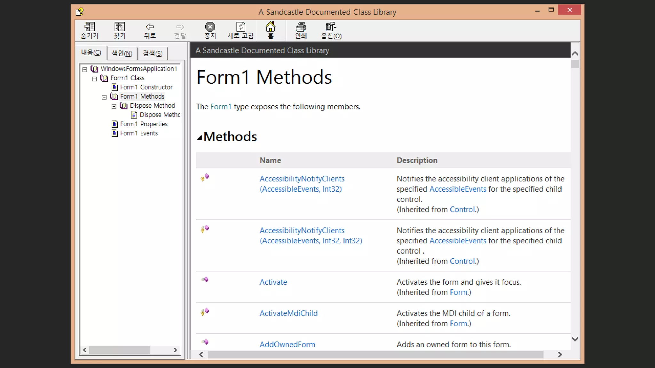Select Form1 Properties in the contents tree

pyautogui.click(x=144, y=124)
